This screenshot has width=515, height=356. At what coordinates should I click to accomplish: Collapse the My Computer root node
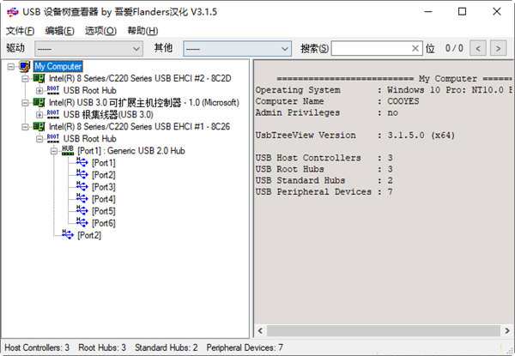coord(10,67)
